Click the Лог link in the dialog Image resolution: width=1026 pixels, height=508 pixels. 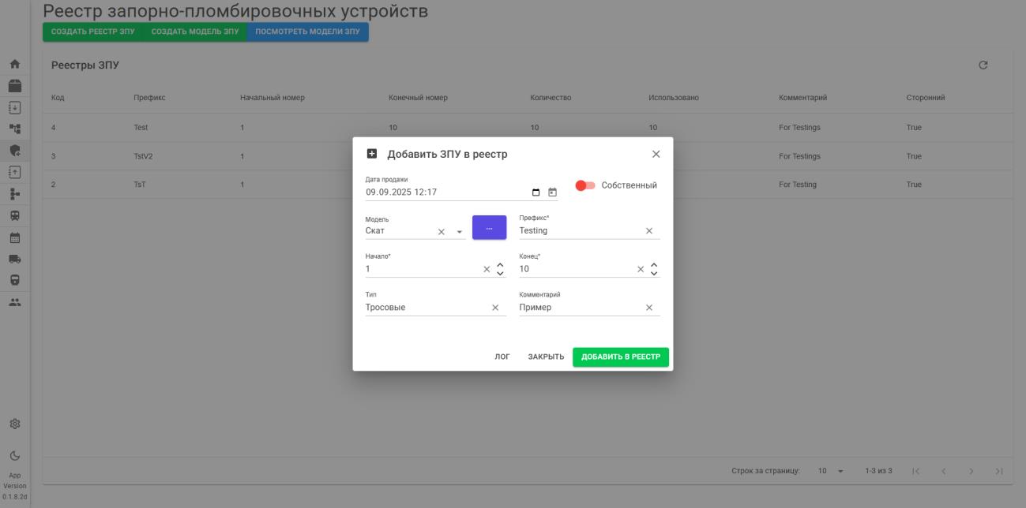pos(502,356)
